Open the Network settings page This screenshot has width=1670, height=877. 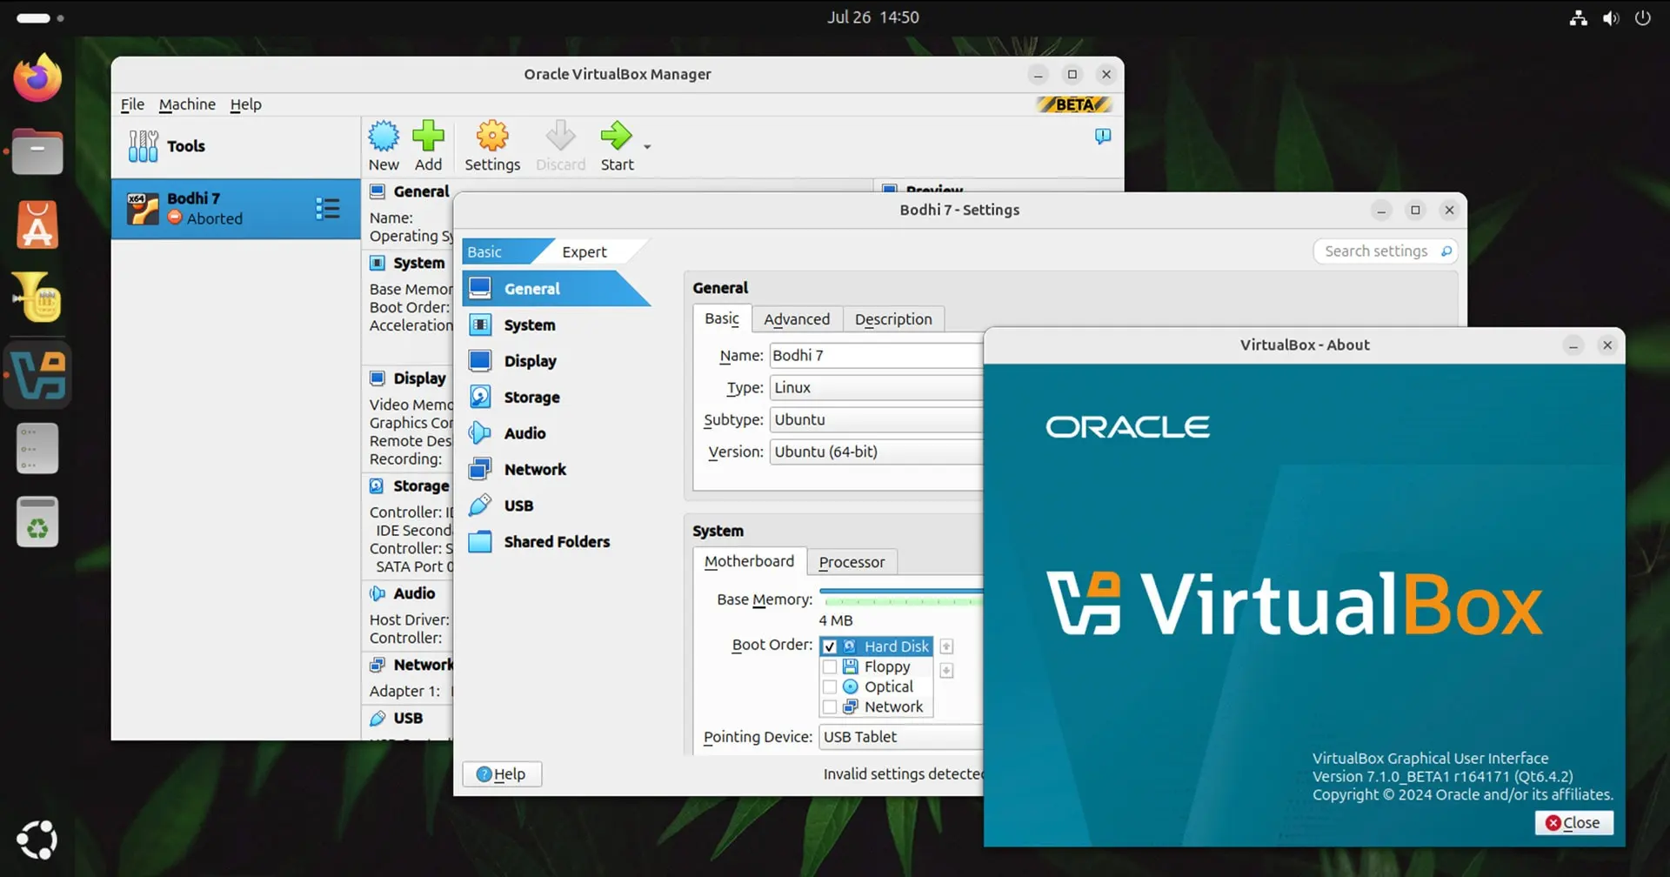(535, 469)
